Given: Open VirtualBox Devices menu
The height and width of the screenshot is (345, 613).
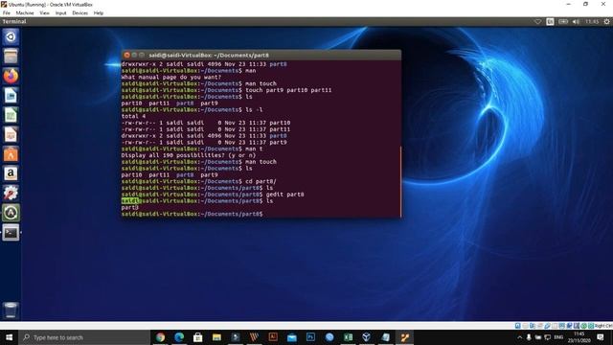Looking at the screenshot, I should [x=80, y=12].
